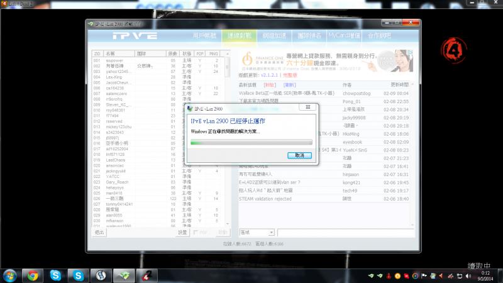Sort the user list by ZID column
This screenshot has width=503, height=283.
point(97,53)
